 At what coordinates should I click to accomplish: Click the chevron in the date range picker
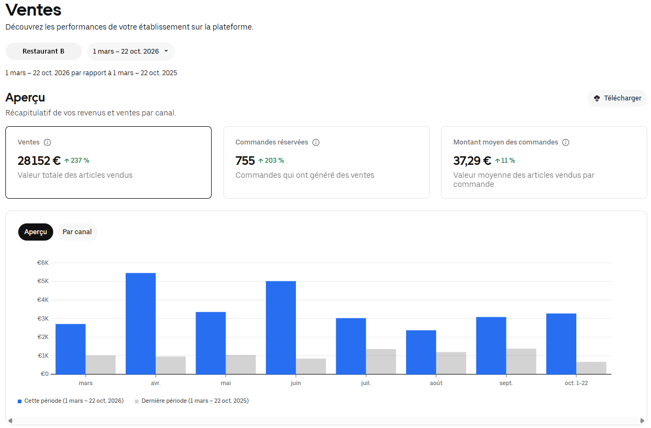(166, 51)
